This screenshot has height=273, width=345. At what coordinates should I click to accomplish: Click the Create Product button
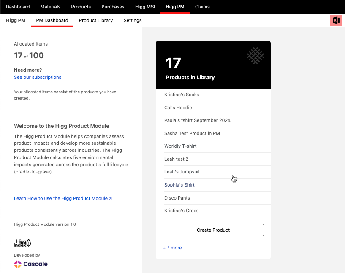(x=213, y=230)
